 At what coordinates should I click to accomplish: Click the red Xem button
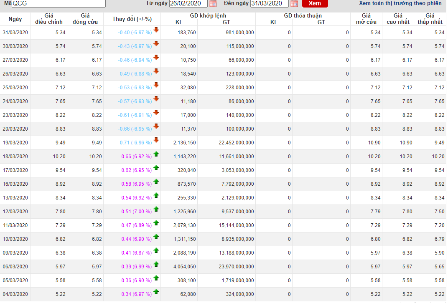tap(315, 3)
